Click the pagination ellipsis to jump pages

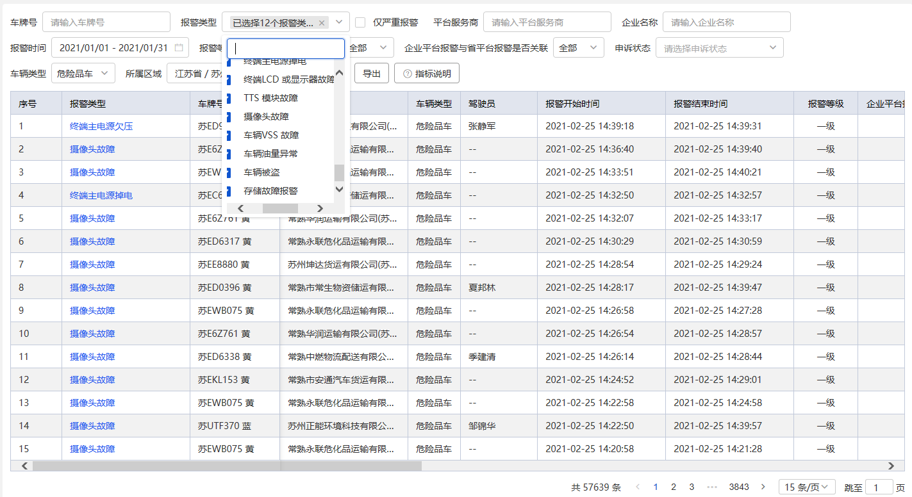tap(711, 487)
